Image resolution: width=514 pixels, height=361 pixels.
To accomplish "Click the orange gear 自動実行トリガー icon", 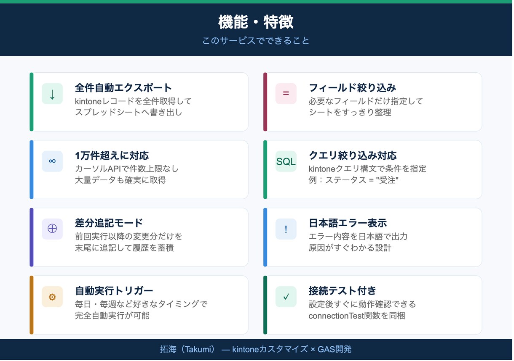I will pyautogui.click(x=52, y=297).
